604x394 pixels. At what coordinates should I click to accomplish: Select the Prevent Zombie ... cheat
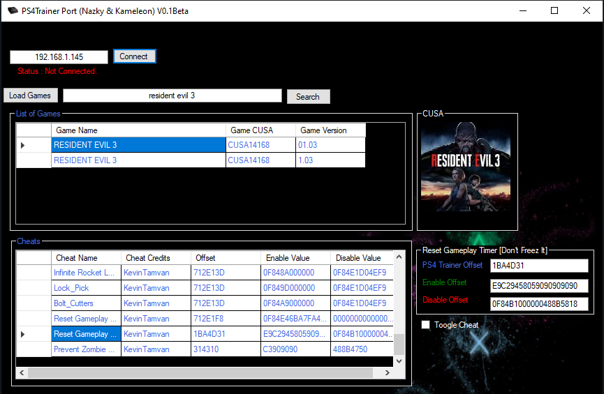(x=86, y=349)
